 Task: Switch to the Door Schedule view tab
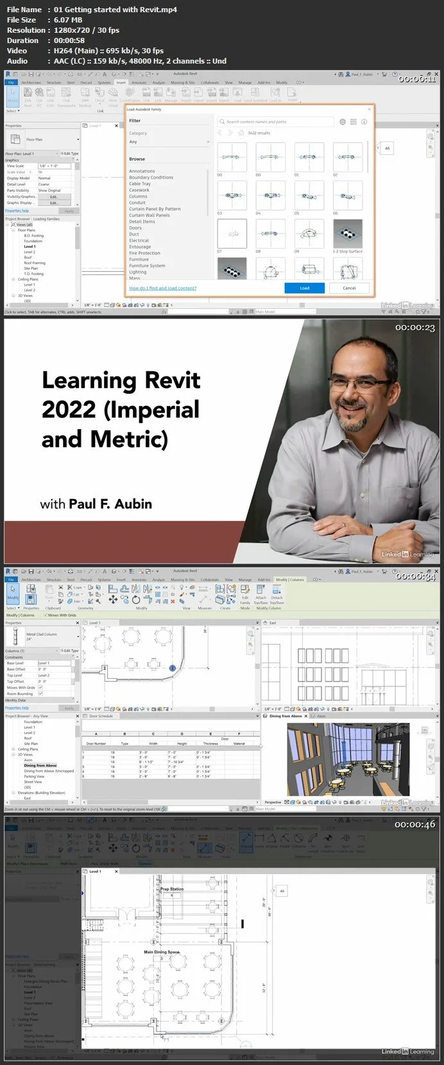coord(101,716)
